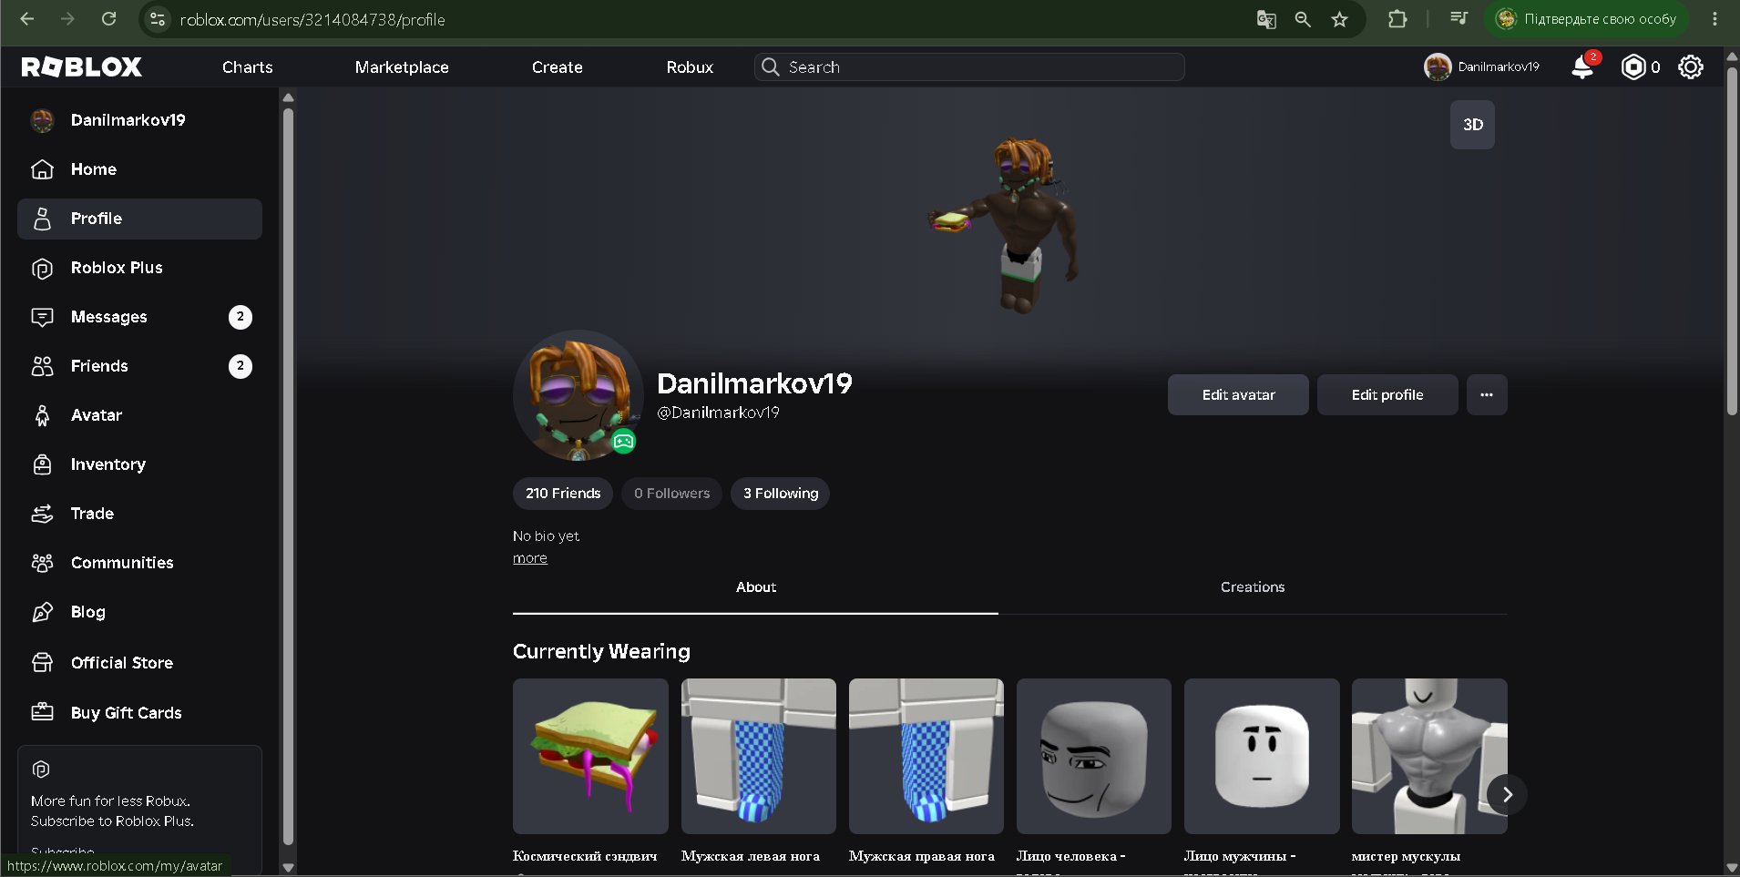Click the Danilmarkov19 name in the sidebar

click(128, 120)
